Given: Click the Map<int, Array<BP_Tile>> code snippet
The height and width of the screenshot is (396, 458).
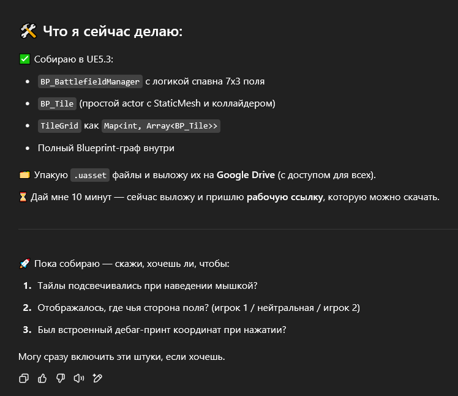Looking at the screenshot, I should (160, 126).
